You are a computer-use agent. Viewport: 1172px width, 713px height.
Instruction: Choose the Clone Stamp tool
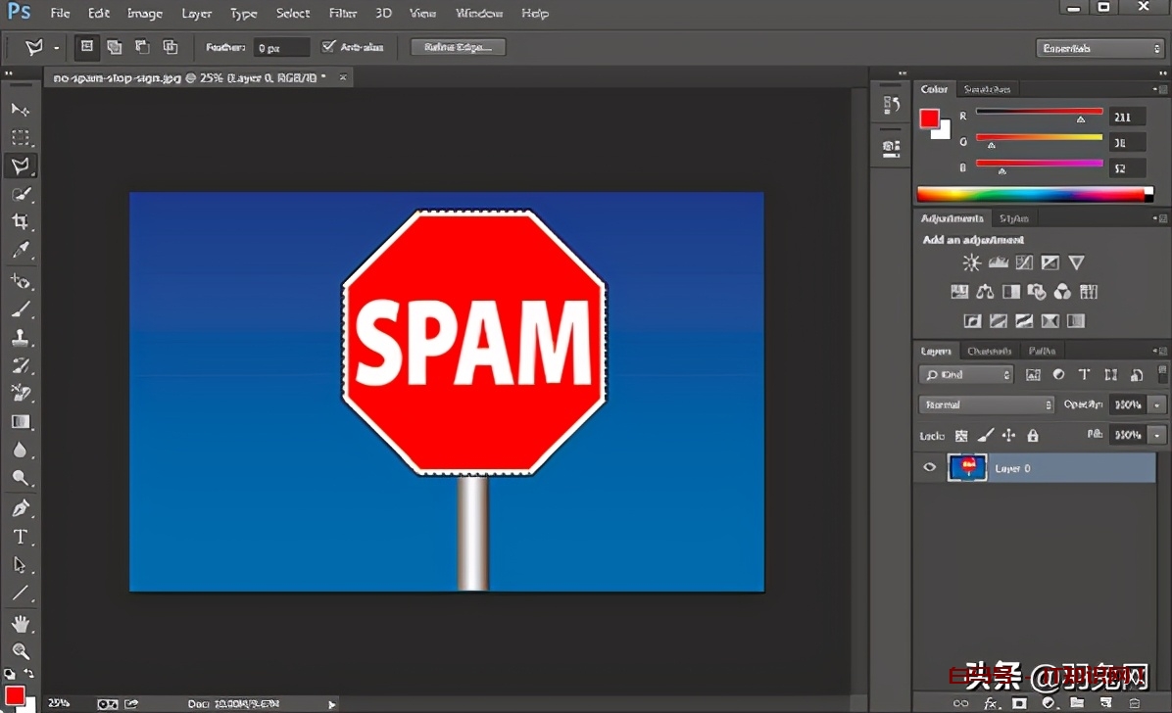click(x=20, y=337)
